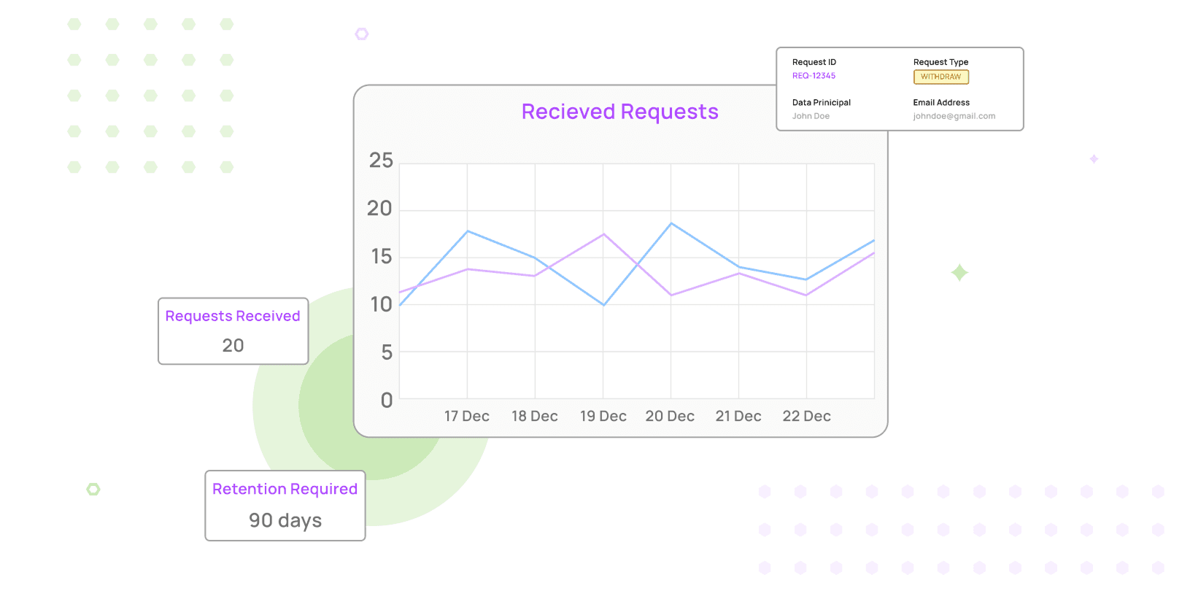Click the green hexagon outline icon
Viewport: 1182px width, 591px height.
pos(93,489)
